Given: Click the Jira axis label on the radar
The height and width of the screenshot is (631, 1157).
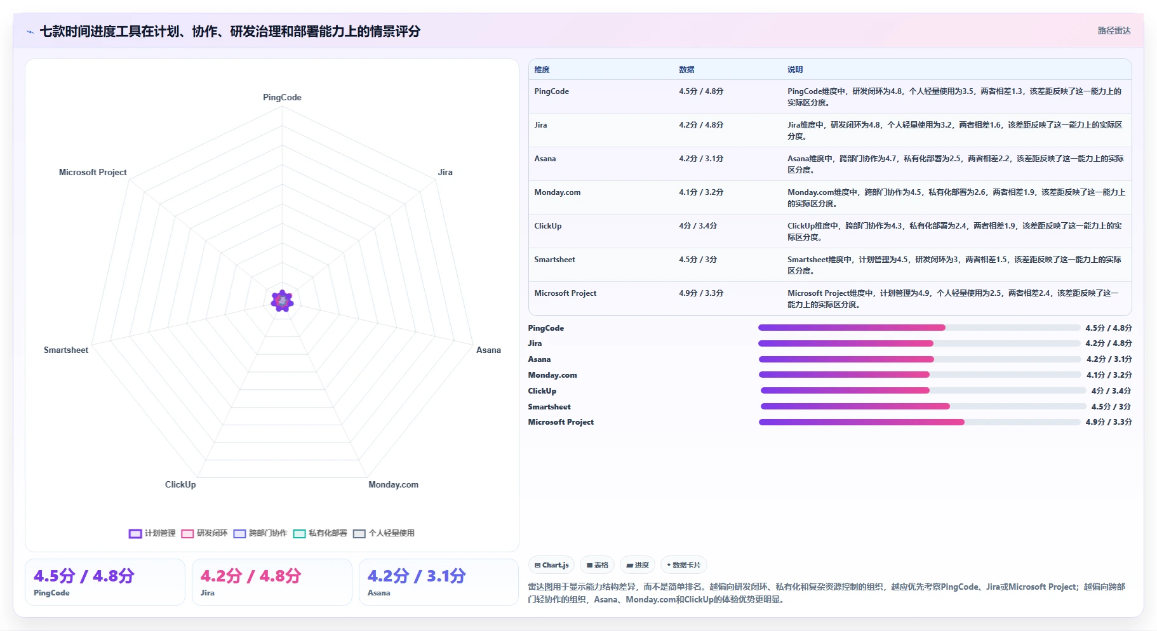Looking at the screenshot, I should 445,173.
